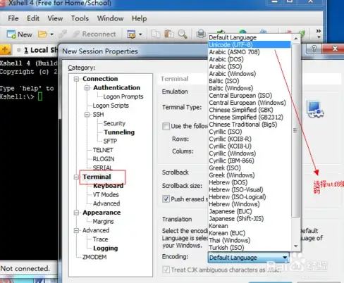Open the View menu
Viewport: 344px width, 283px height.
(55, 18)
